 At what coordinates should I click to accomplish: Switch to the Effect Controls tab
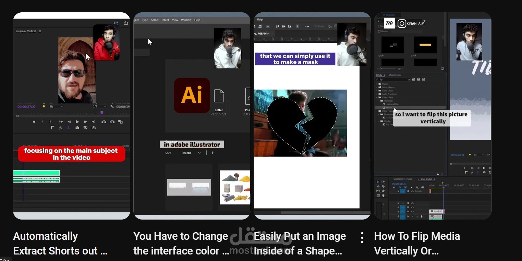point(395,75)
